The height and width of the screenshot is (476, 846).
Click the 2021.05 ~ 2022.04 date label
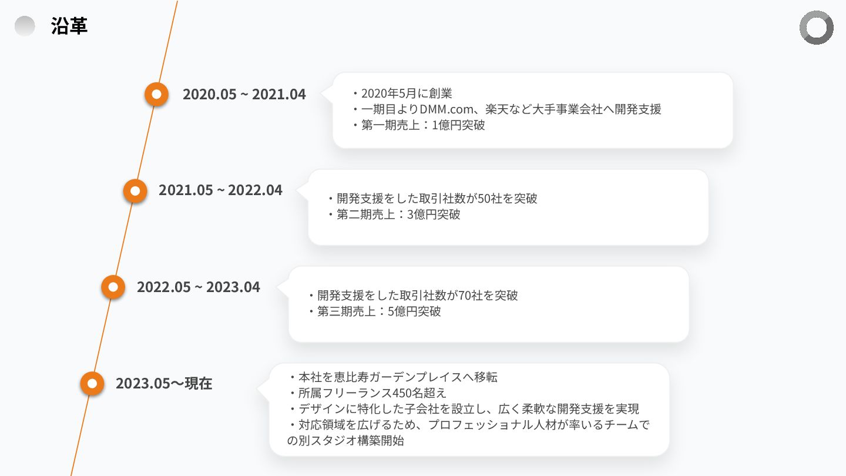tap(220, 190)
